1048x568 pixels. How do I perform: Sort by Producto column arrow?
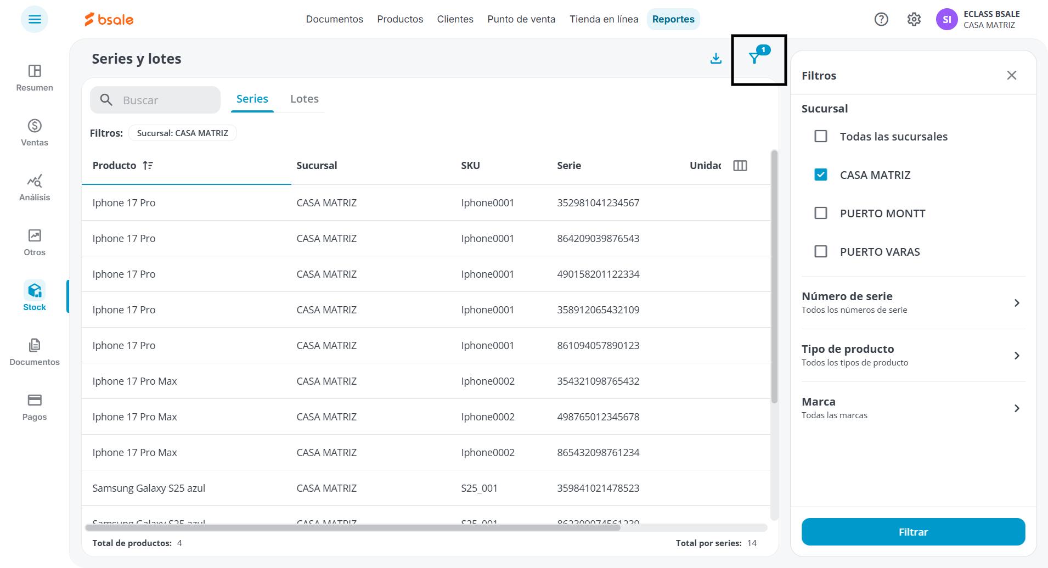point(148,165)
